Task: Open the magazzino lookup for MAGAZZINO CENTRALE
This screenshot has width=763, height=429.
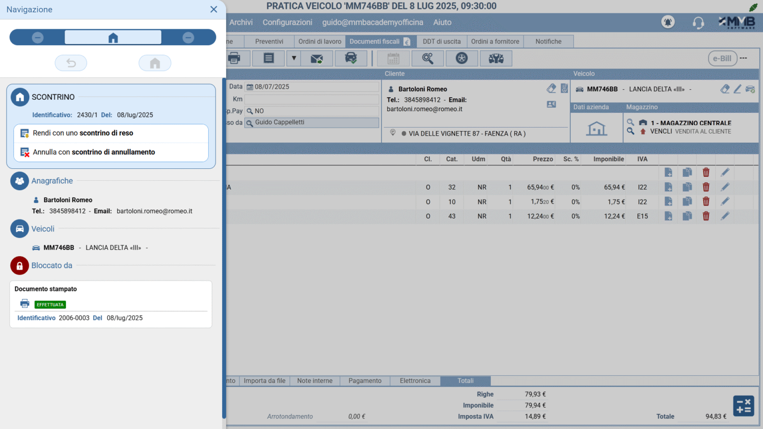Action: [x=630, y=122]
